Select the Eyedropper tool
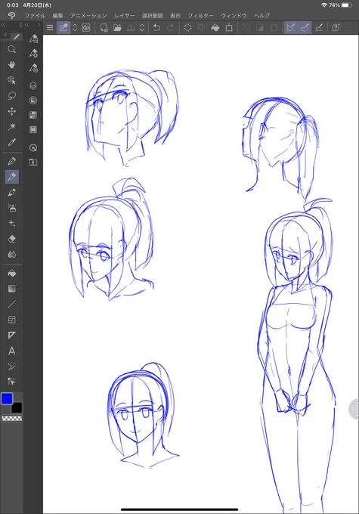 (11, 142)
